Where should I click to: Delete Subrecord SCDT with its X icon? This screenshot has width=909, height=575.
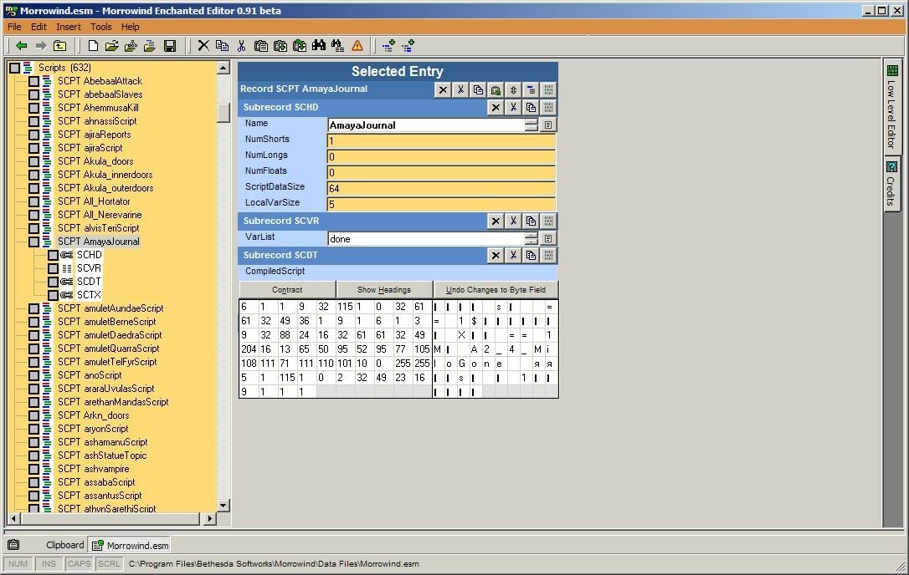coord(496,256)
